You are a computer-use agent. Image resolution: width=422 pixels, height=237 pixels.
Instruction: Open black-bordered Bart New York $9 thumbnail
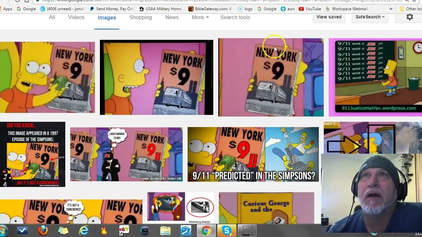(157, 77)
